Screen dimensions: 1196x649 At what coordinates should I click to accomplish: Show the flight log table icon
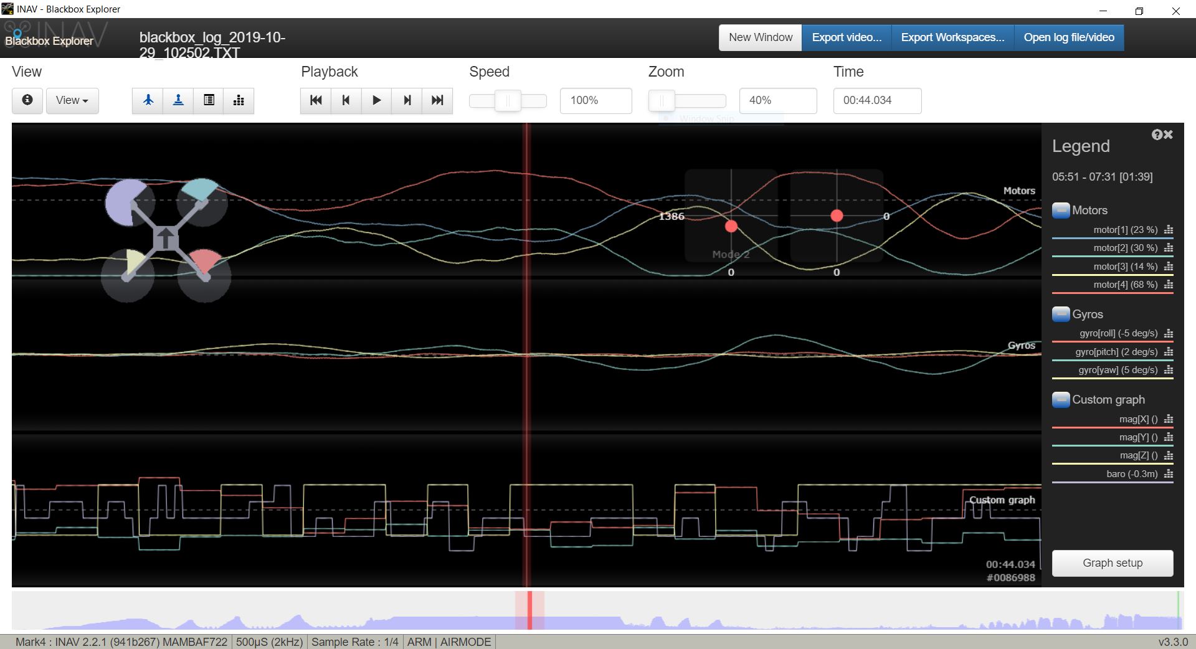[x=209, y=100]
